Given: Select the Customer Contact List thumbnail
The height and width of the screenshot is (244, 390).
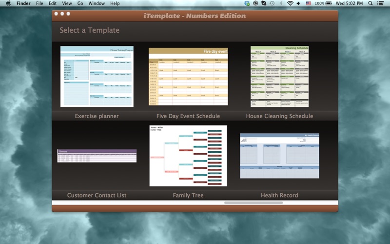Looking at the screenshot, I should (x=97, y=156).
